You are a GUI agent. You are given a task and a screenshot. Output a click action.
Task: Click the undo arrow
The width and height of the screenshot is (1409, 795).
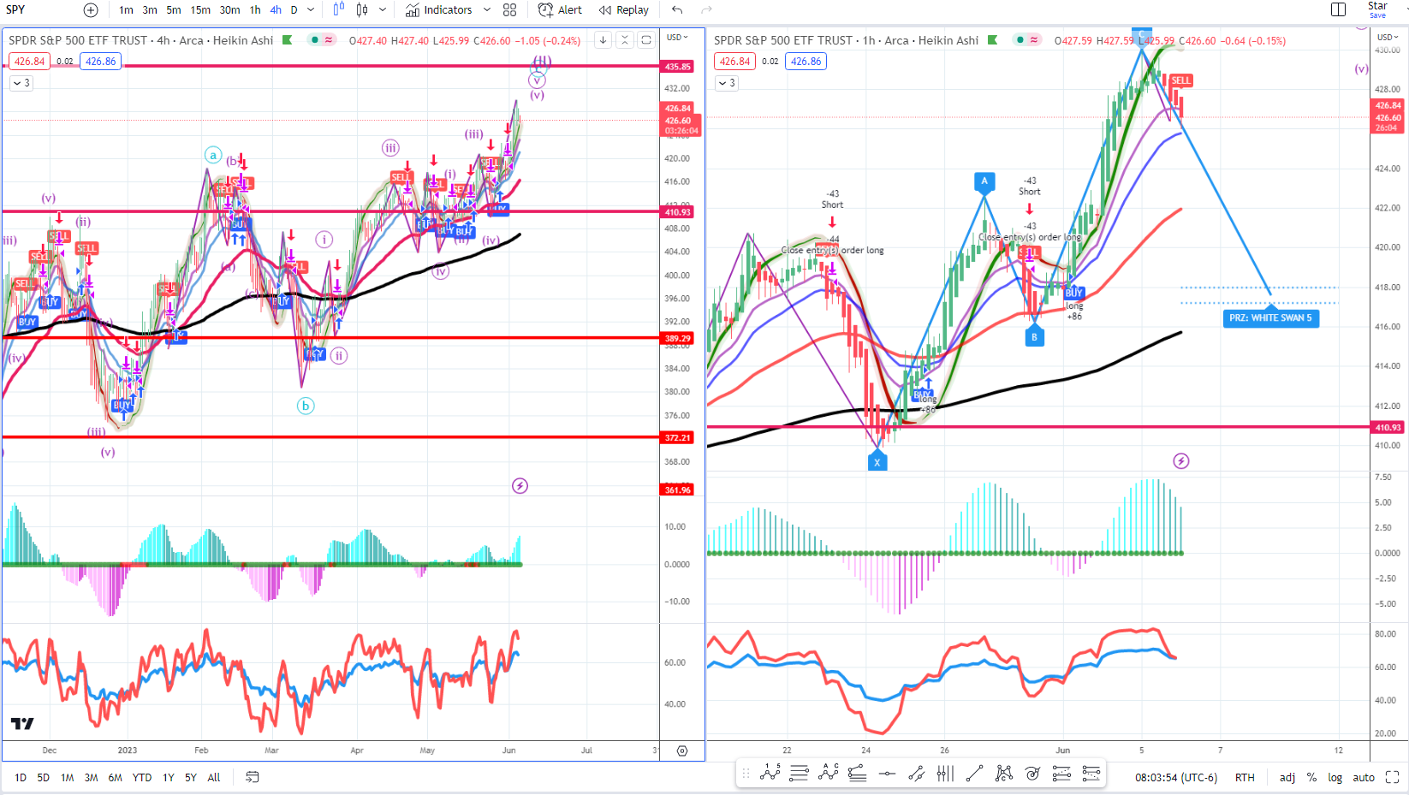(x=677, y=10)
